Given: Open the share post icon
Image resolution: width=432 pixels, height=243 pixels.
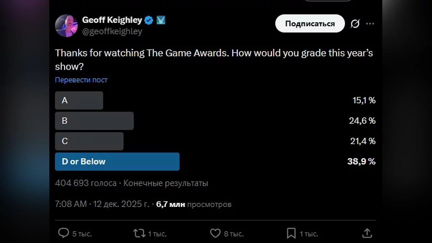Looking at the screenshot, I should coord(367,233).
